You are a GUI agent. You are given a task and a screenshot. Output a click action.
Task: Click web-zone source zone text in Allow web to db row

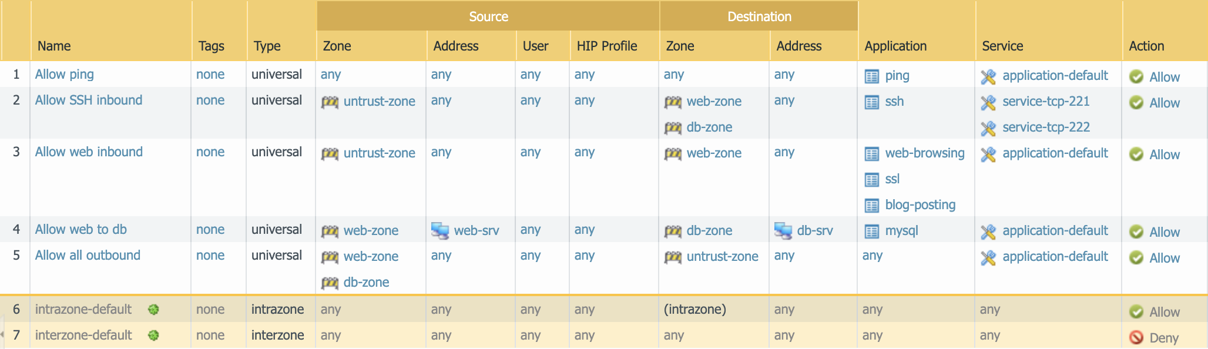coord(371,231)
